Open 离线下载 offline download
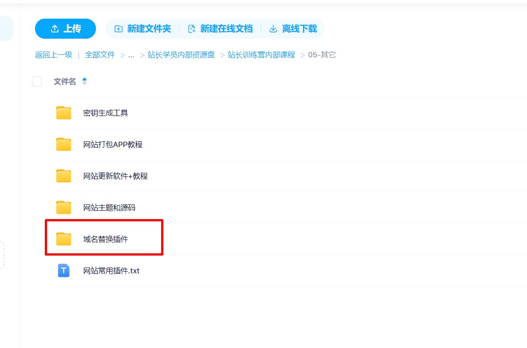This screenshot has height=348, width=527. click(x=293, y=29)
